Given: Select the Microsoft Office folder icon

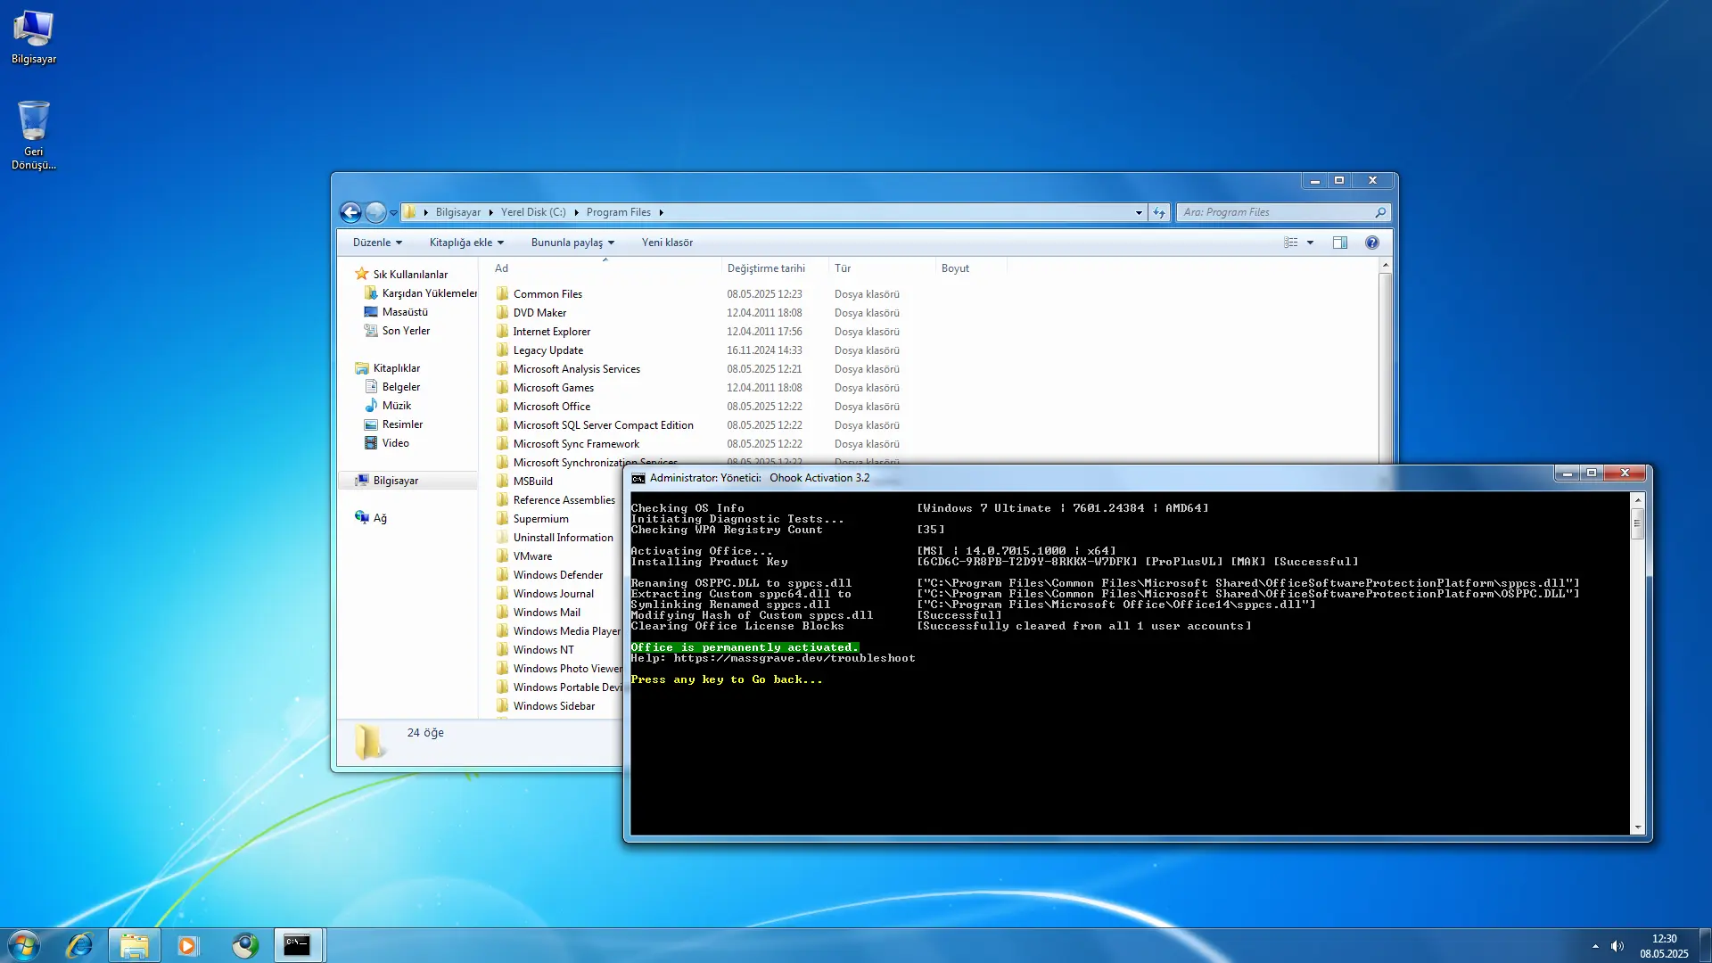Looking at the screenshot, I should pos(503,406).
